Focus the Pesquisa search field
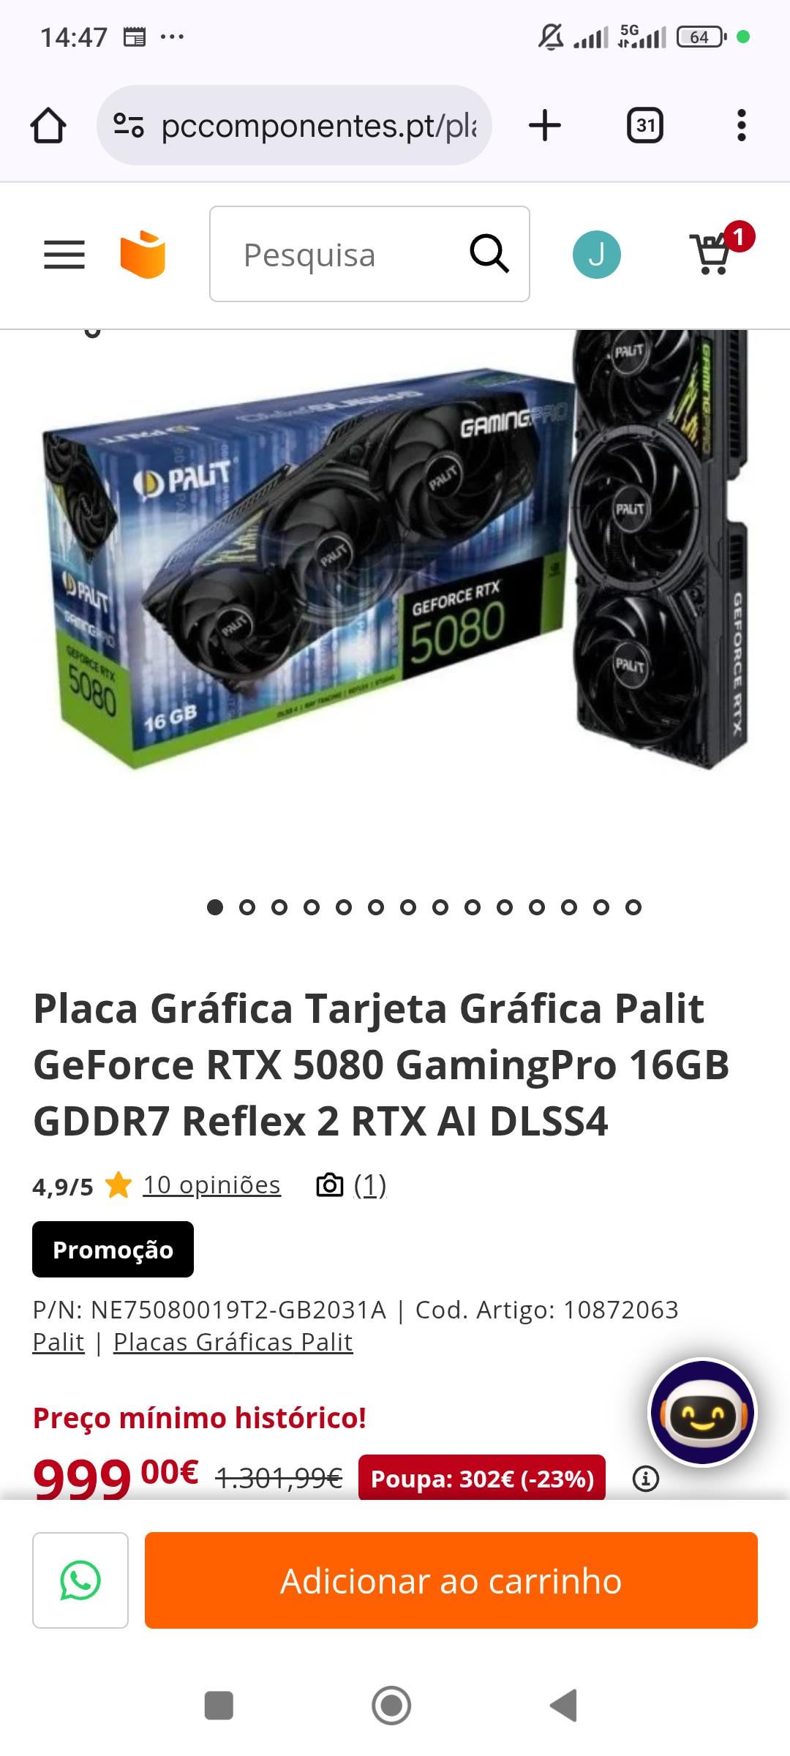This screenshot has width=790, height=1756. coord(336,254)
